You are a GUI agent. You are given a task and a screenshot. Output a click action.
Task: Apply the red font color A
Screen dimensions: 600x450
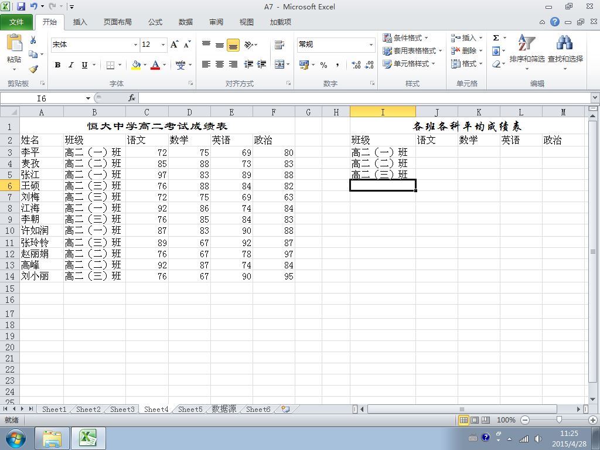click(x=155, y=65)
